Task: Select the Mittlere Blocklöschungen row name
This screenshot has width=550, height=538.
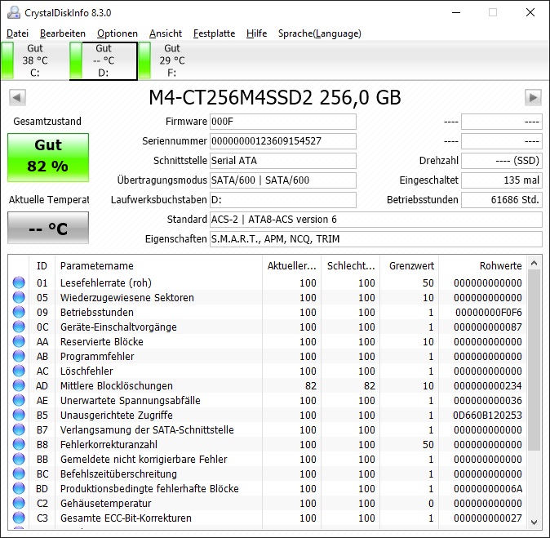Action: (117, 385)
